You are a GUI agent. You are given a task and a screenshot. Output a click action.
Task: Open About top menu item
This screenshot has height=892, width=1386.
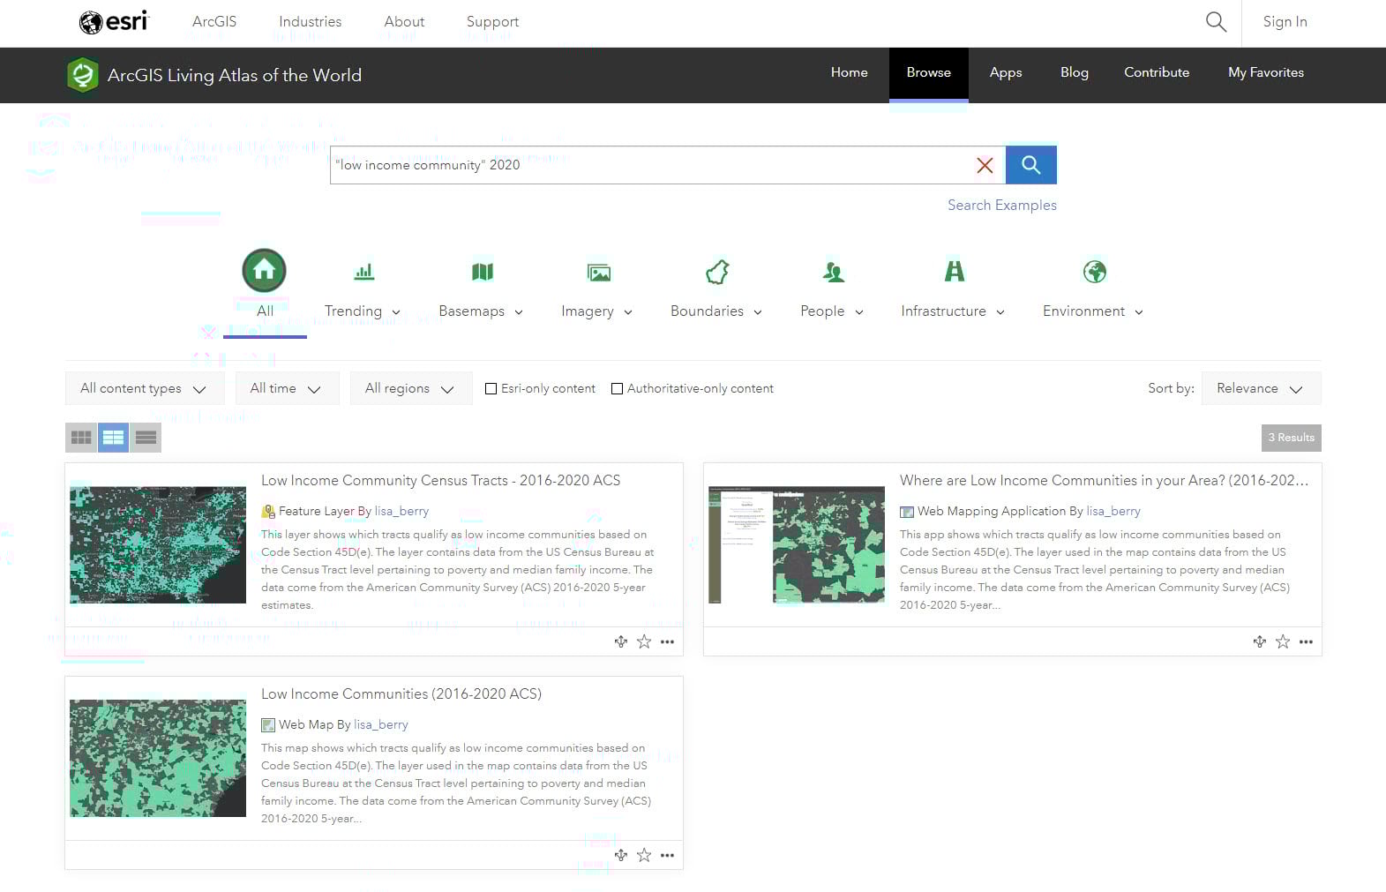pos(404,22)
